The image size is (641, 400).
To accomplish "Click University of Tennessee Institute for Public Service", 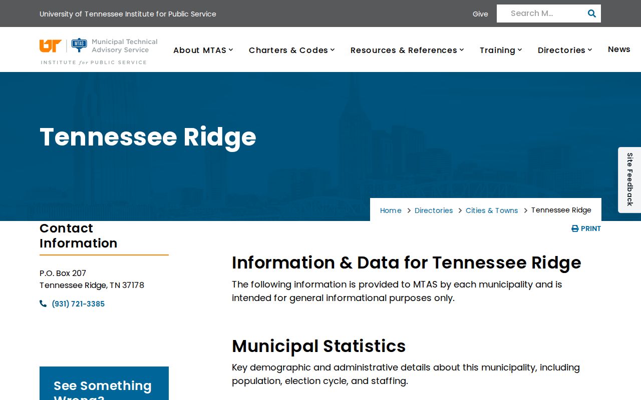I will pyautogui.click(x=128, y=14).
